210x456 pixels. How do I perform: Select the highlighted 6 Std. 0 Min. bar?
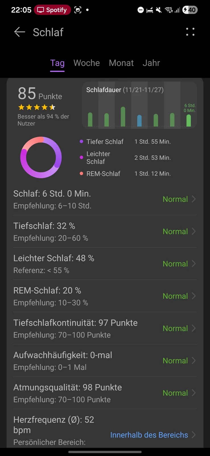(x=188, y=120)
